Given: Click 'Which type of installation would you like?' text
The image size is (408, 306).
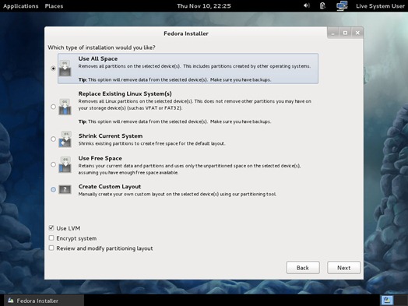Looking at the screenshot, I should coord(101,47).
